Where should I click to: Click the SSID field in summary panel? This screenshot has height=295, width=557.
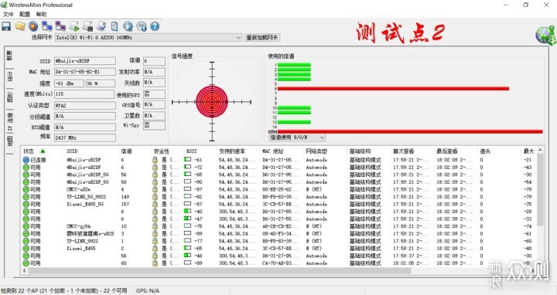click(85, 61)
